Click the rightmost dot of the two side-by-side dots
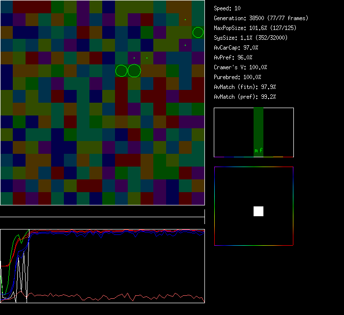Viewport: 344px width, 315px height. 147,58
